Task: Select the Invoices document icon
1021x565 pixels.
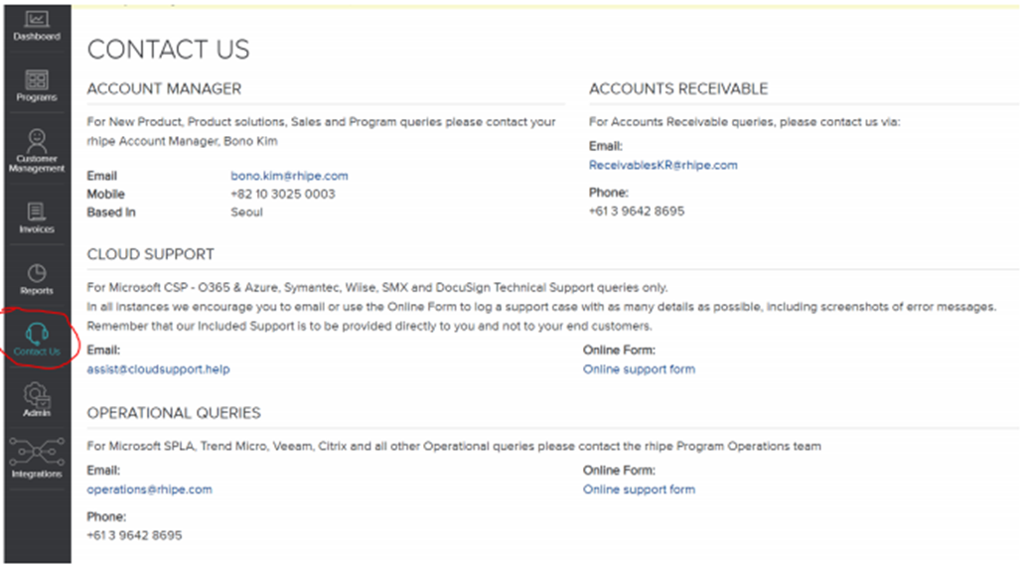Action: pos(36,212)
